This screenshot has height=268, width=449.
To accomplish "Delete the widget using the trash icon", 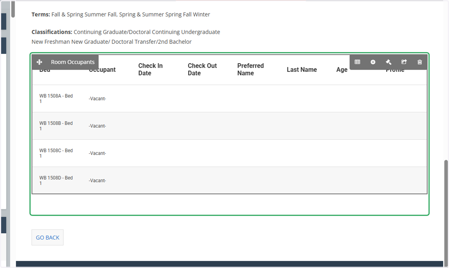I will click(x=420, y=62).
